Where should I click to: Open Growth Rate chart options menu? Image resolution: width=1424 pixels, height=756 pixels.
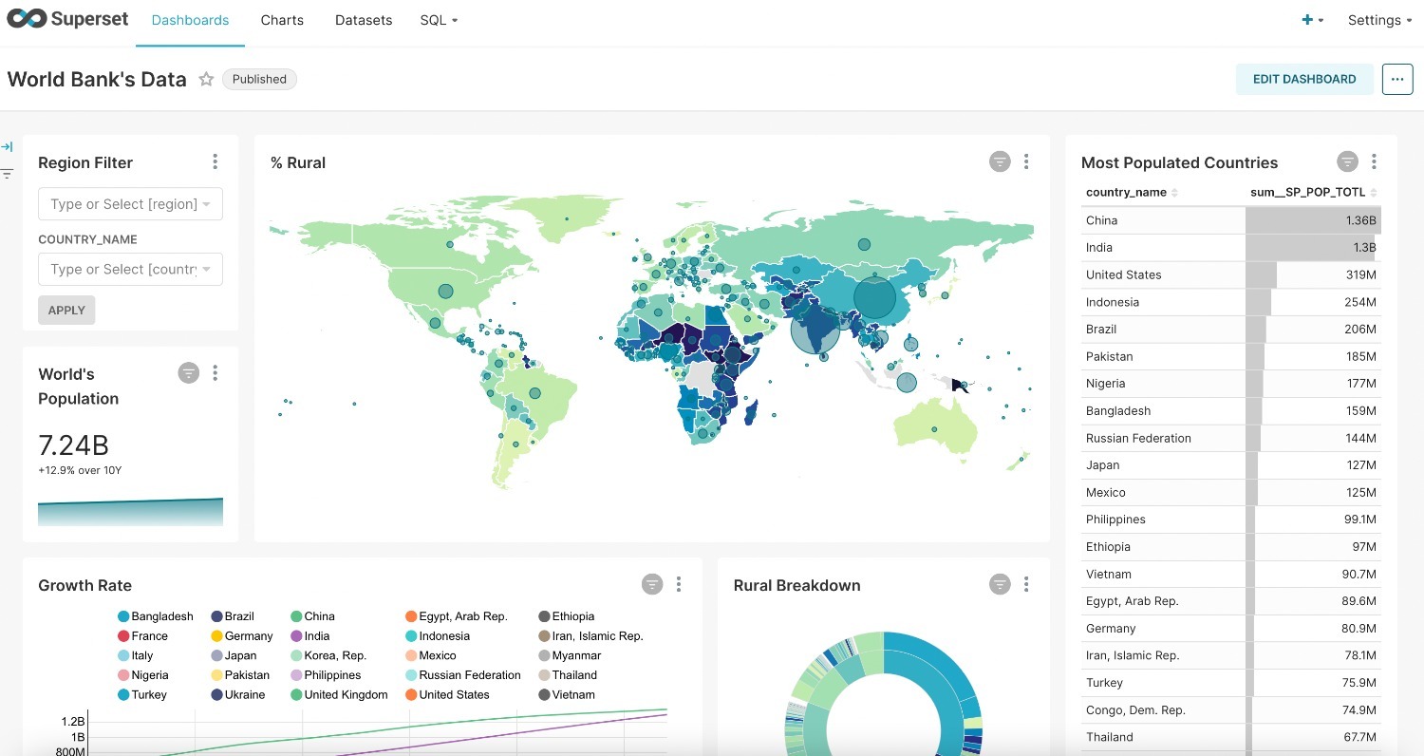(679, 584)
